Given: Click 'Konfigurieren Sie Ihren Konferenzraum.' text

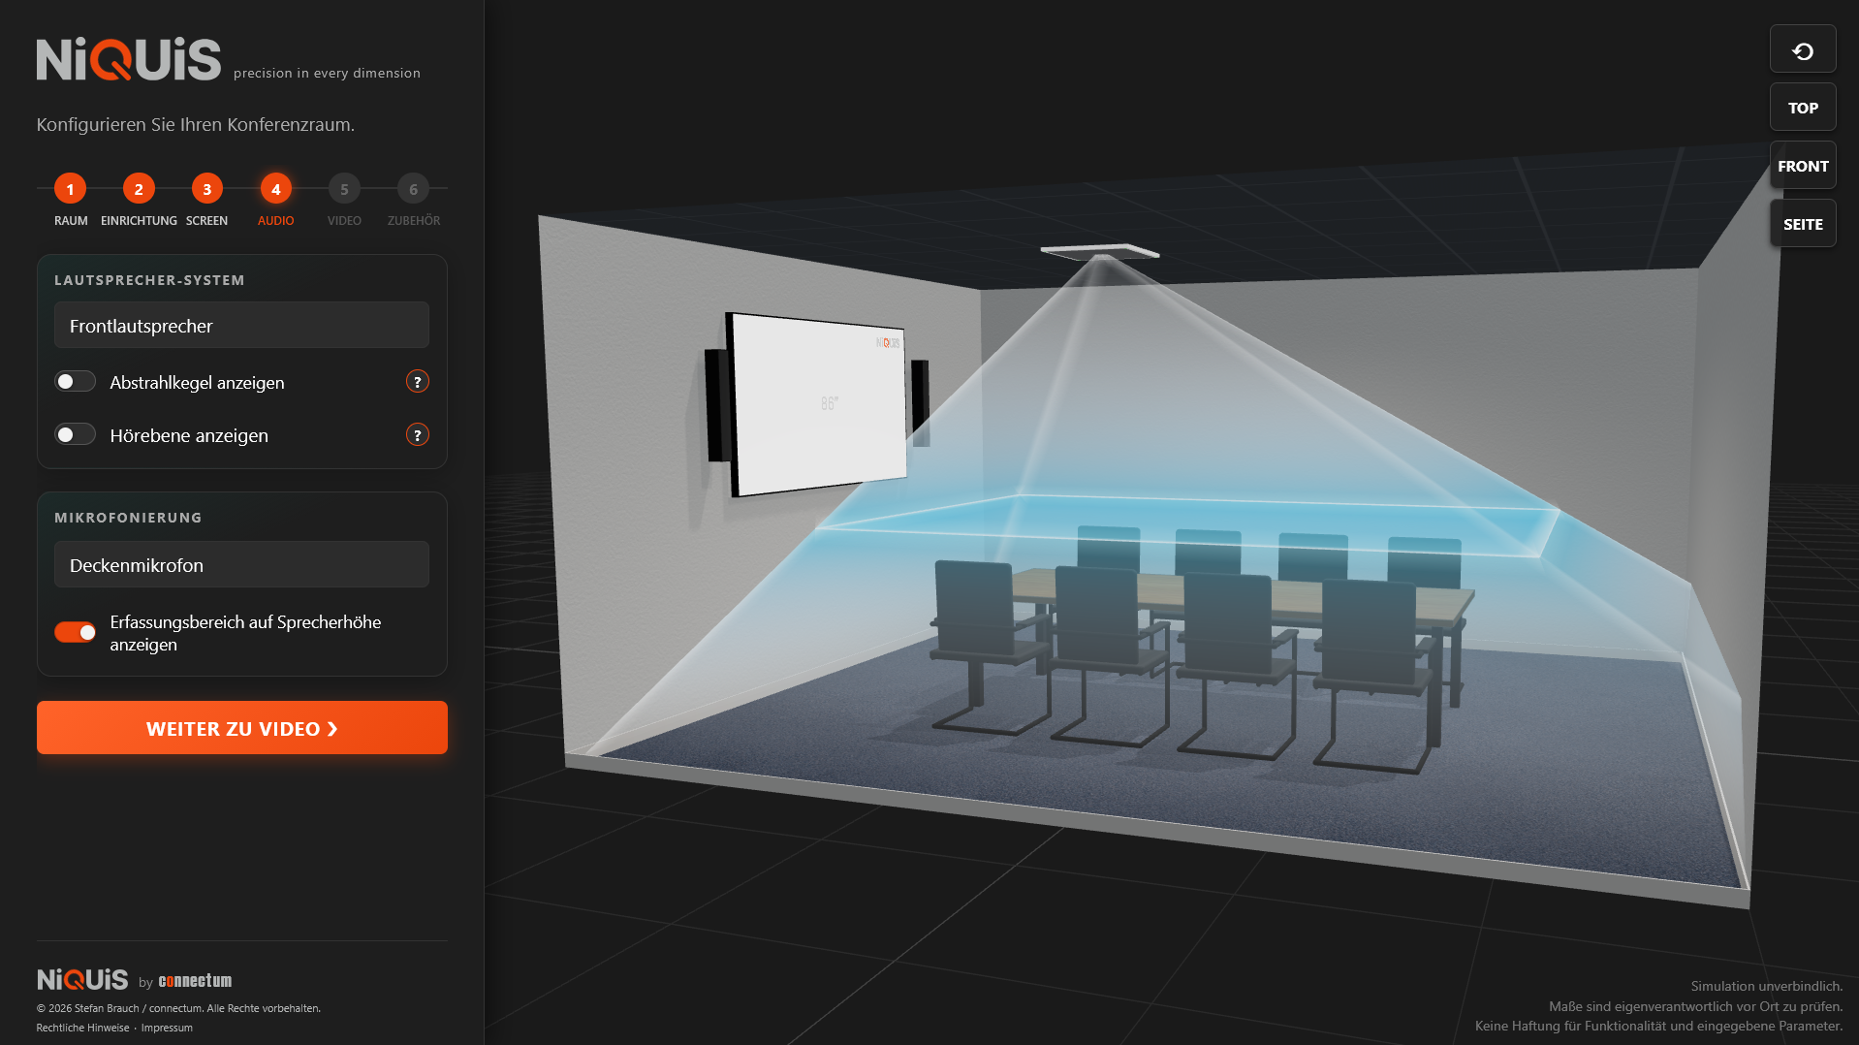Looking at the screenshot, I should [196, 125].
